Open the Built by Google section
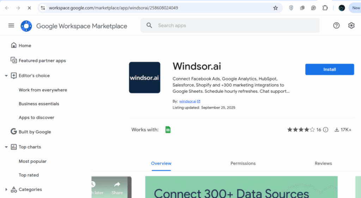 [x=35, y=132]
